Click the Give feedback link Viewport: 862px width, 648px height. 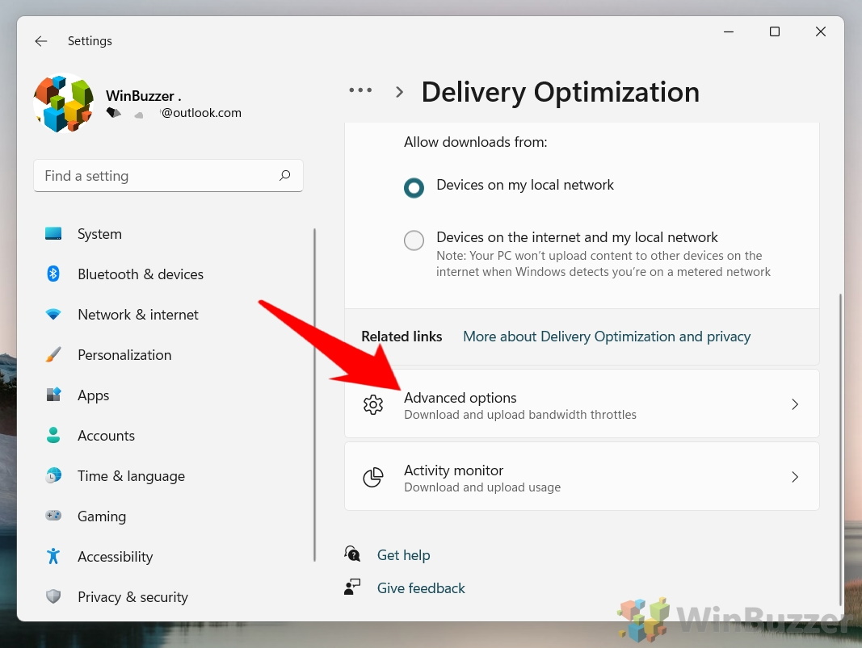421,587
